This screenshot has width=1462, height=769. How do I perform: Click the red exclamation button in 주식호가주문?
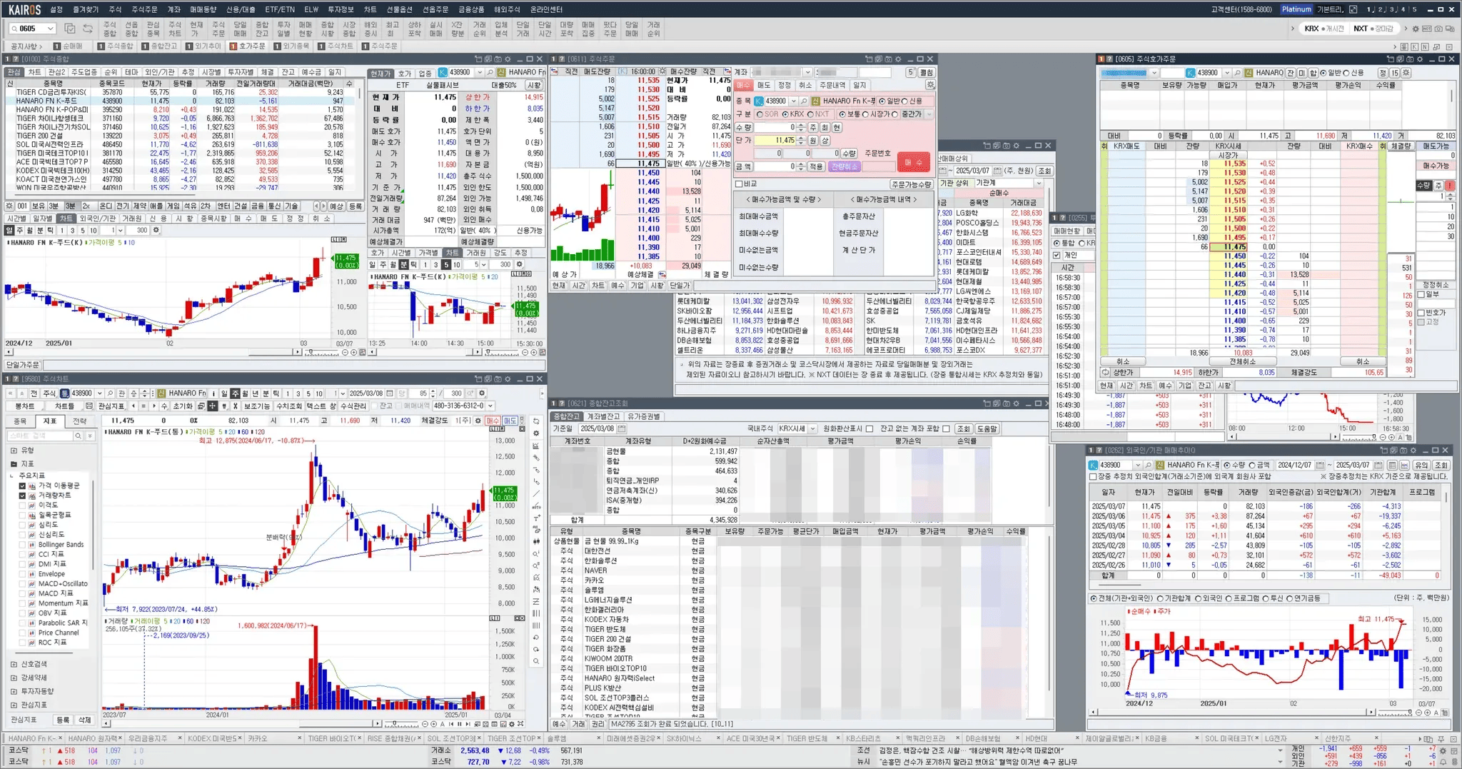pyautogui.click(x=1450, y=185)
